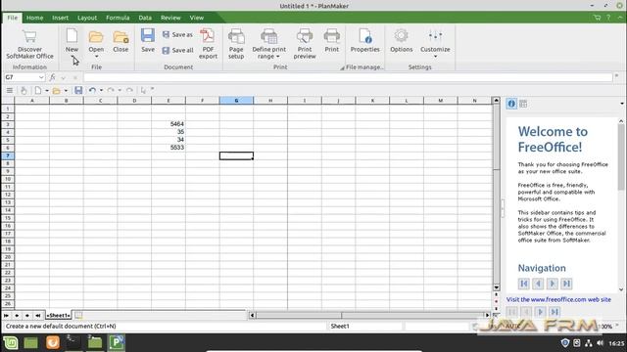This screenshot has width=627, height=352.
Task: Click small new document icon in quick toolbar
Action: 37,91
